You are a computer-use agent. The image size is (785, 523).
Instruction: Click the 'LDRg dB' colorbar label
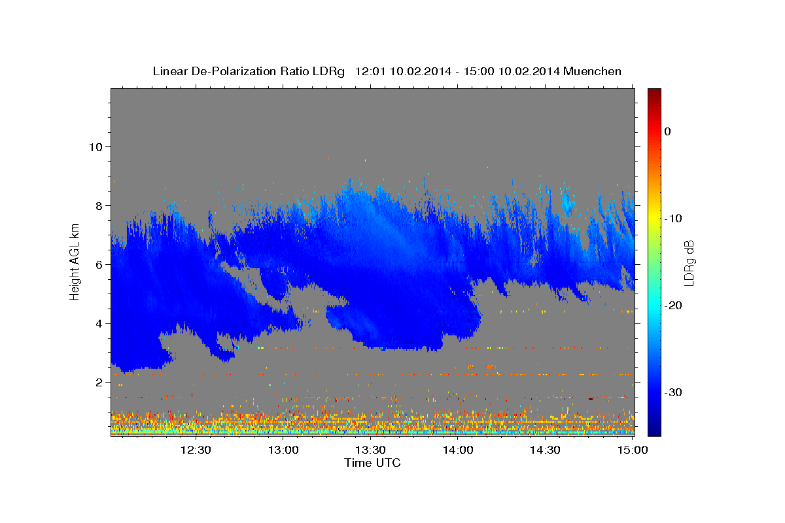(689, 263)
